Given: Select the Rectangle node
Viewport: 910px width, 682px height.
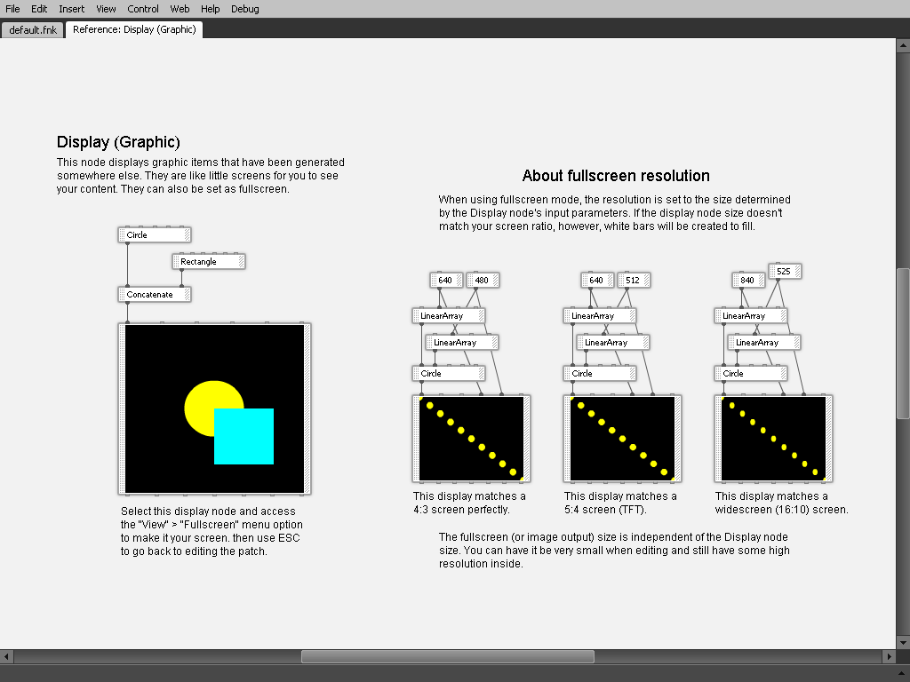Looking at the screenshot, I should 209,262.
